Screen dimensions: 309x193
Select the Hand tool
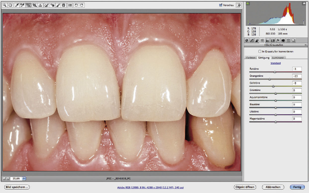point(10,5)
